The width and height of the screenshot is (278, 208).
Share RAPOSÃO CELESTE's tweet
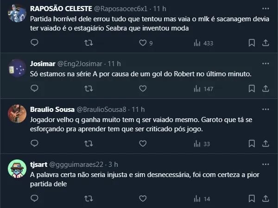tap(265, 43)
